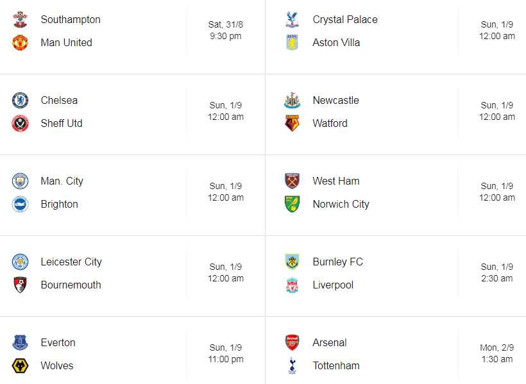Screen dimensions: 526x384
Task: Click the Man United club crest
Action: 20,42
